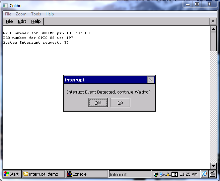The width and height of the screenshot is (220, 181).
Task: Click the desktop show icon in taskbar
Action: [204, 174]
